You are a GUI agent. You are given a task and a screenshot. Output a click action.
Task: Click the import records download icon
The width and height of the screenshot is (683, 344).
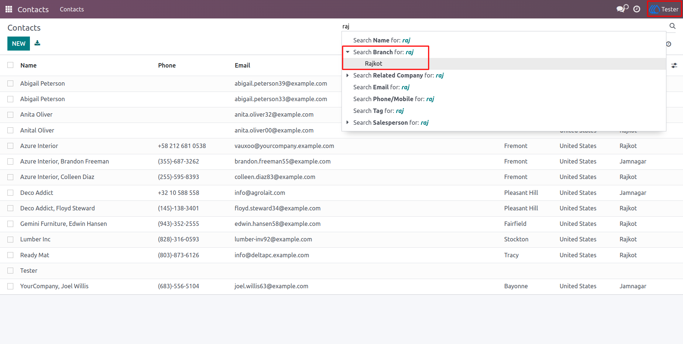(x=37, y=43)
